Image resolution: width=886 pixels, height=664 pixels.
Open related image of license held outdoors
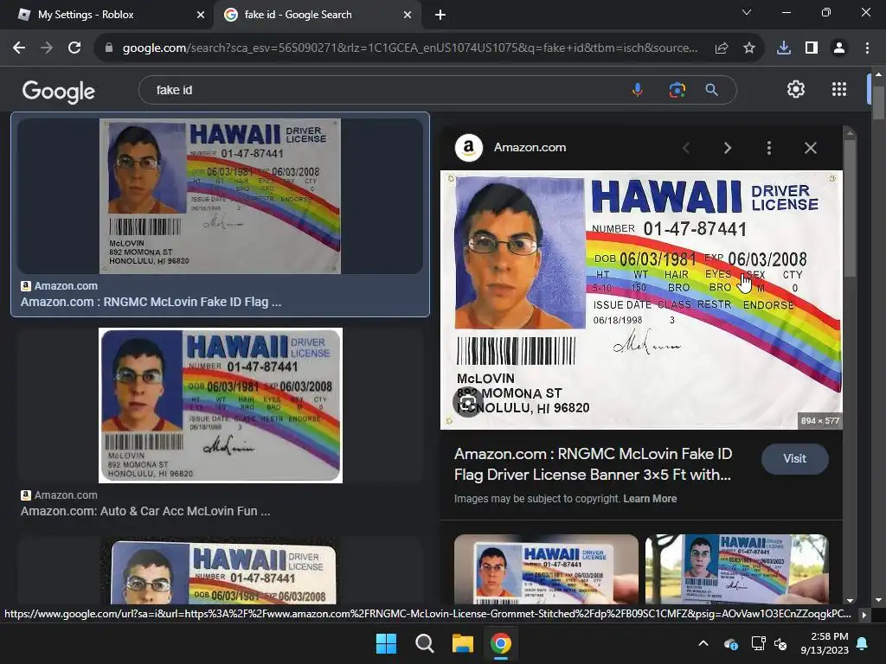[737, 569]
